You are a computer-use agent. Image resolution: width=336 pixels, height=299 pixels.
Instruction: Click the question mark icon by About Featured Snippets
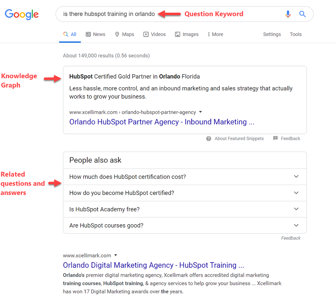(x=209, y=139)
